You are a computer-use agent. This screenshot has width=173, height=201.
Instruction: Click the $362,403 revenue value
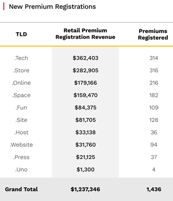point(86,58)
